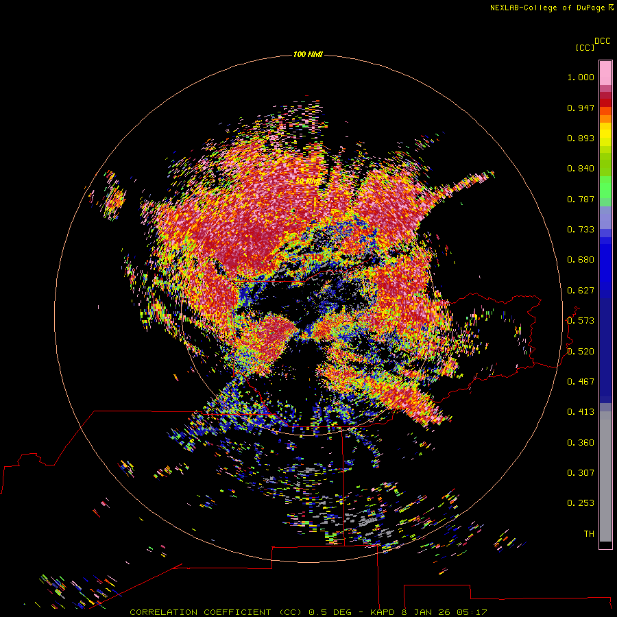Click the 0.680 scale value
The image size is (617, 617).
coord(581,260)
